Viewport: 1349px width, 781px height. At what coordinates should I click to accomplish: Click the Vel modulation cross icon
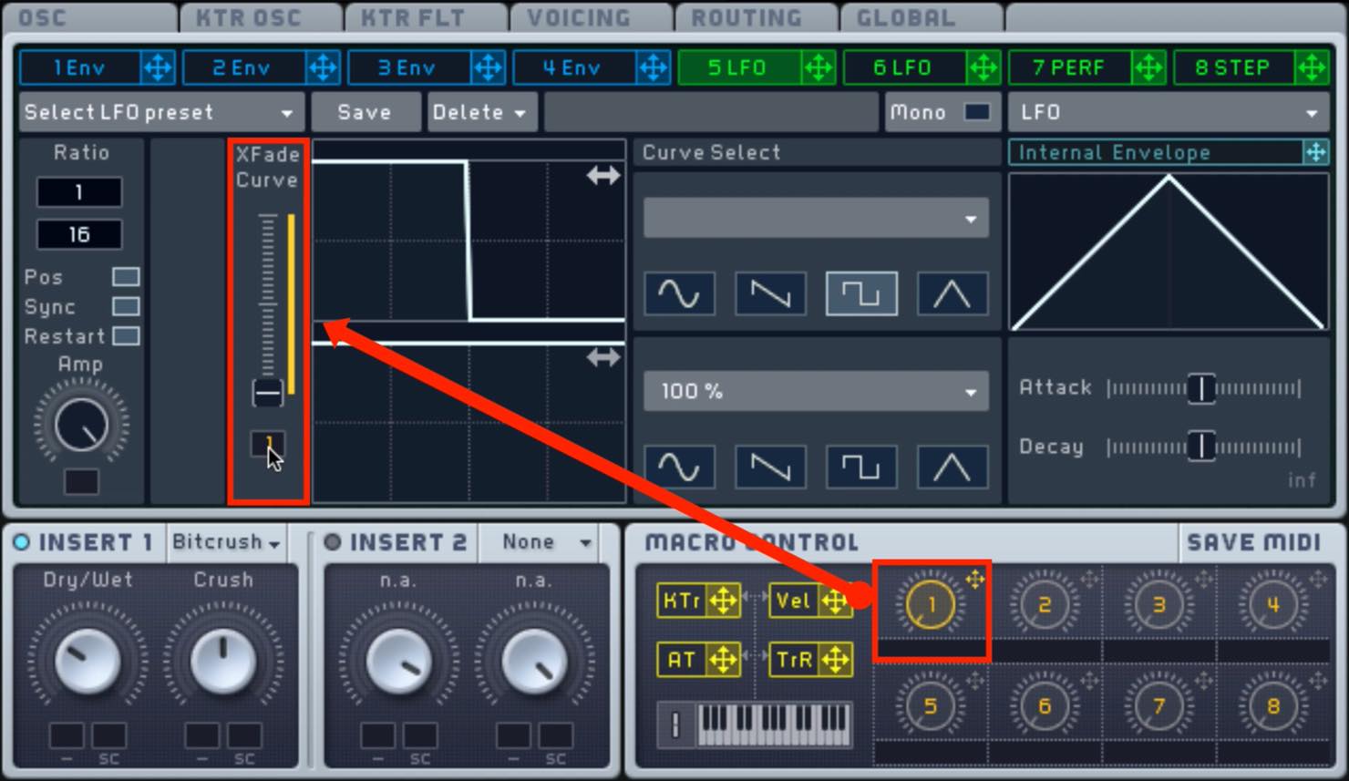point(835,601)
